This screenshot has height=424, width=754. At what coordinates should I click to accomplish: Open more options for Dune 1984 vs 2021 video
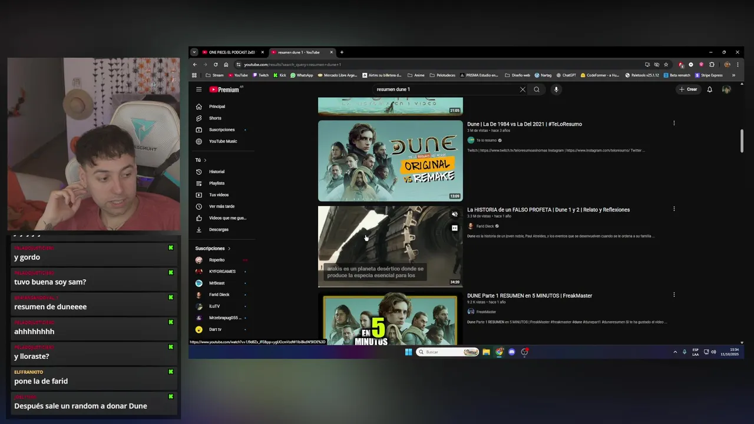click(x=674, y=123)
